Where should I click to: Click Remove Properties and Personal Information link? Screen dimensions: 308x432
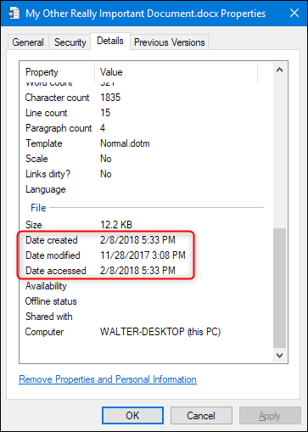(x=108, y=379)
